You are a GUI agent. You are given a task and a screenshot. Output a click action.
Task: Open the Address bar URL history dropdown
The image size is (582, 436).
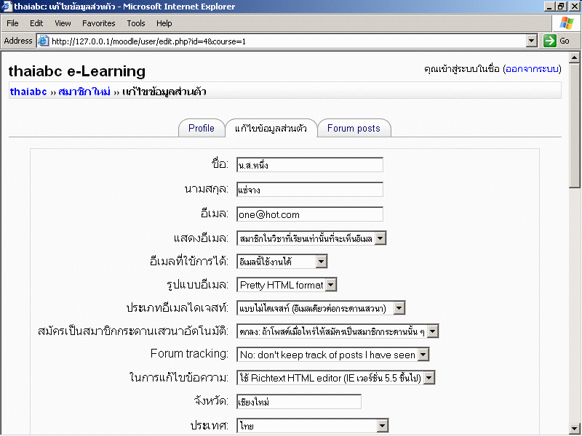(x=531, y=41)
